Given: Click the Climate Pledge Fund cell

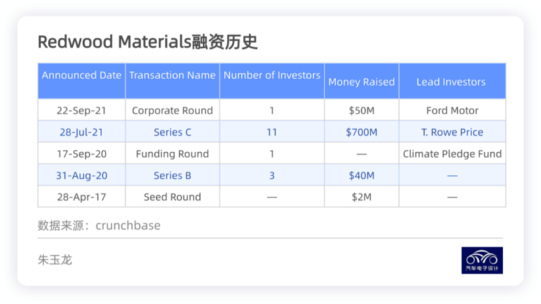Looking at the screenshot, I should point(452,154).
